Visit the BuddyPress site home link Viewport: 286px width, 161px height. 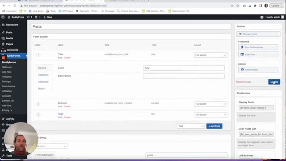16,17
